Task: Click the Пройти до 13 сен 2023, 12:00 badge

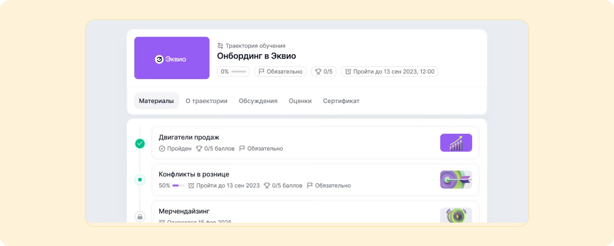Action: tap(390, 72)
